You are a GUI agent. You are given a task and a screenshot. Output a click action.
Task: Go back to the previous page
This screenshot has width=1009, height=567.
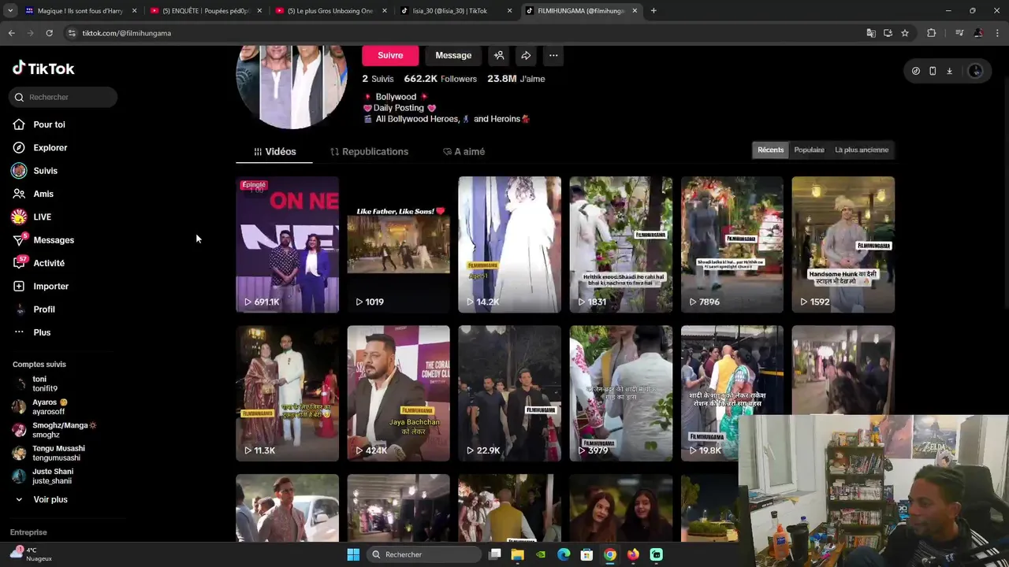pyautogui.click(x=12, y=33)
